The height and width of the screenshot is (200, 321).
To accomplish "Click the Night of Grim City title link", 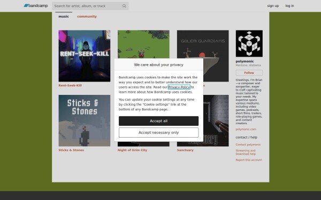I will [x=133, y=150].
